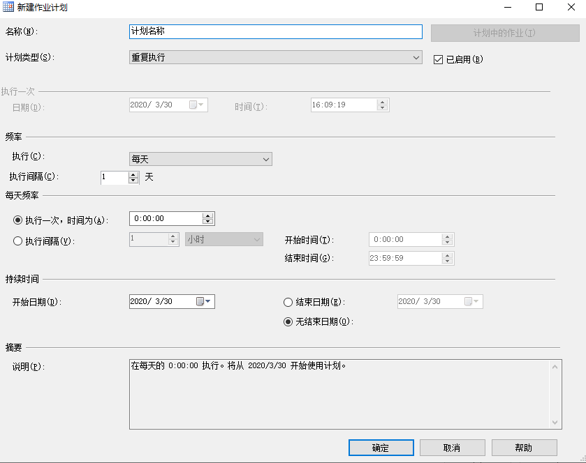The width and height of the screenshot is (586, 463).
Task: Select the 结束日期 radio button
Action: (288, 302)
